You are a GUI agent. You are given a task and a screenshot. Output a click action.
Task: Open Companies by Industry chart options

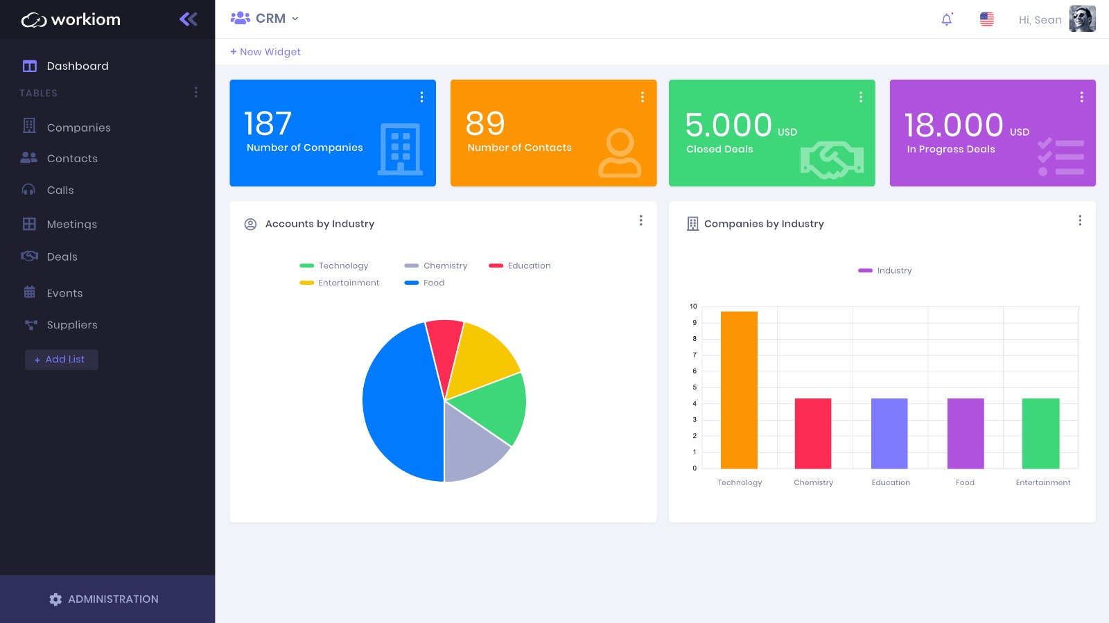point(1080,220)
